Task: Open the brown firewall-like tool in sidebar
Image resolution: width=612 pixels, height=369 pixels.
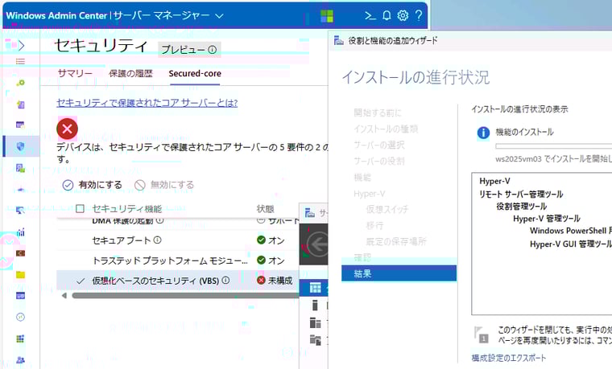Action: [x=20, y=253]
